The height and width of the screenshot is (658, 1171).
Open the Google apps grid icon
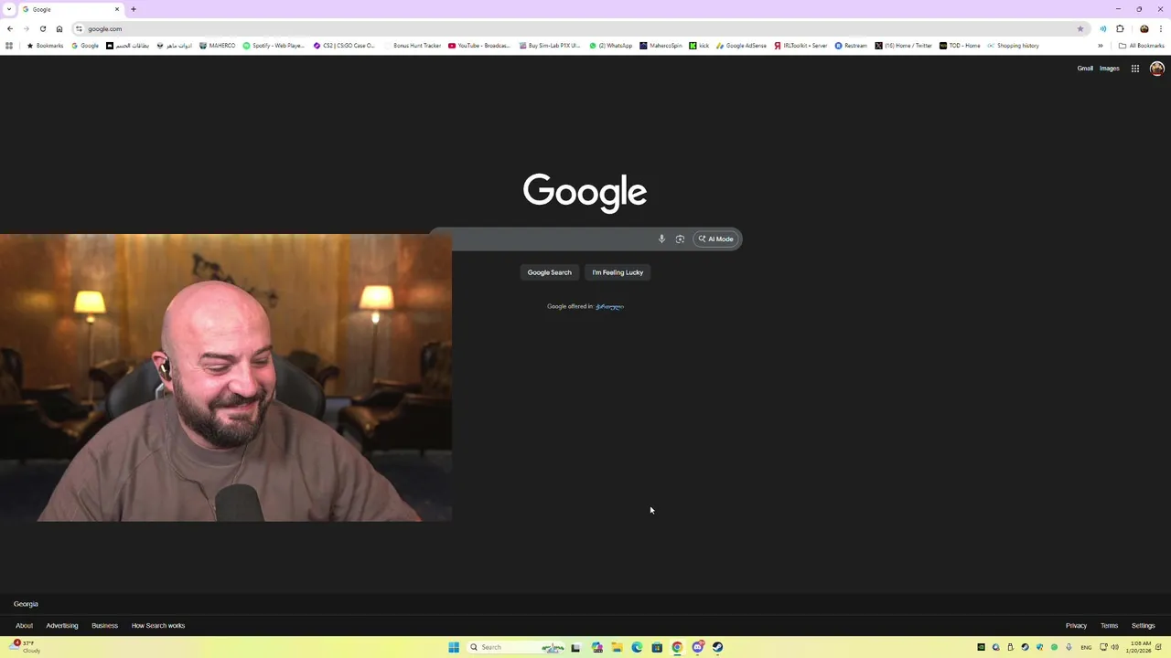[x=1135, y=69]
